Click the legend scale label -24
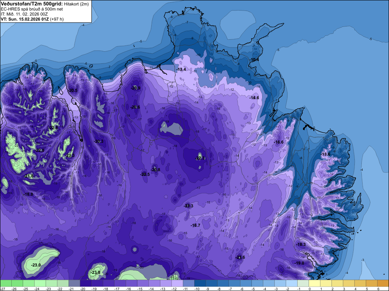Image resolution: width=389 pixels, height=291 pixels. pos(36,289)
